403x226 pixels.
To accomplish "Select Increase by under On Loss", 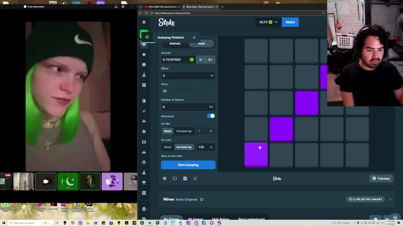I will (184, 147).
